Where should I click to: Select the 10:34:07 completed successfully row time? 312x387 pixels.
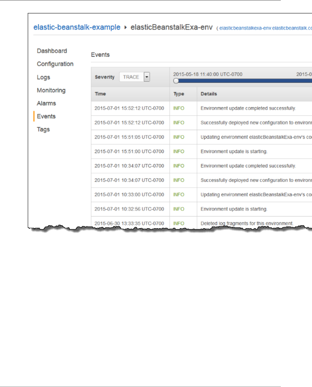coord(129,166)
